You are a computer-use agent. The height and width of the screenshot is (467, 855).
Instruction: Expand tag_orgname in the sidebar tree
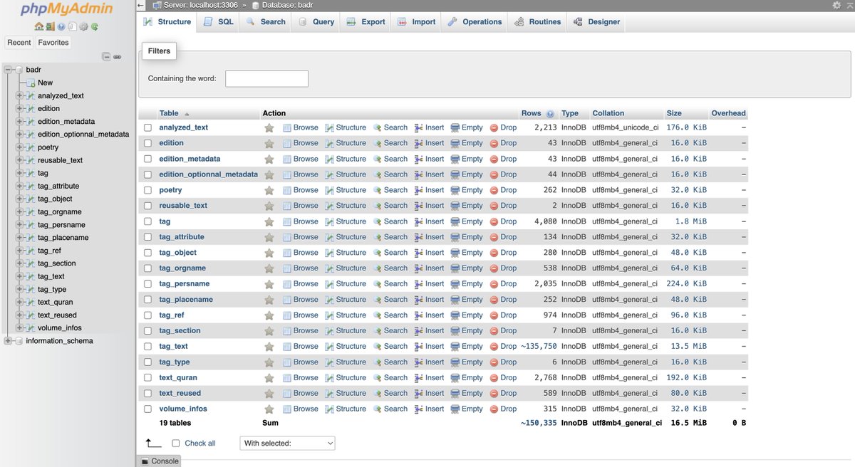(x=20, y=211)
